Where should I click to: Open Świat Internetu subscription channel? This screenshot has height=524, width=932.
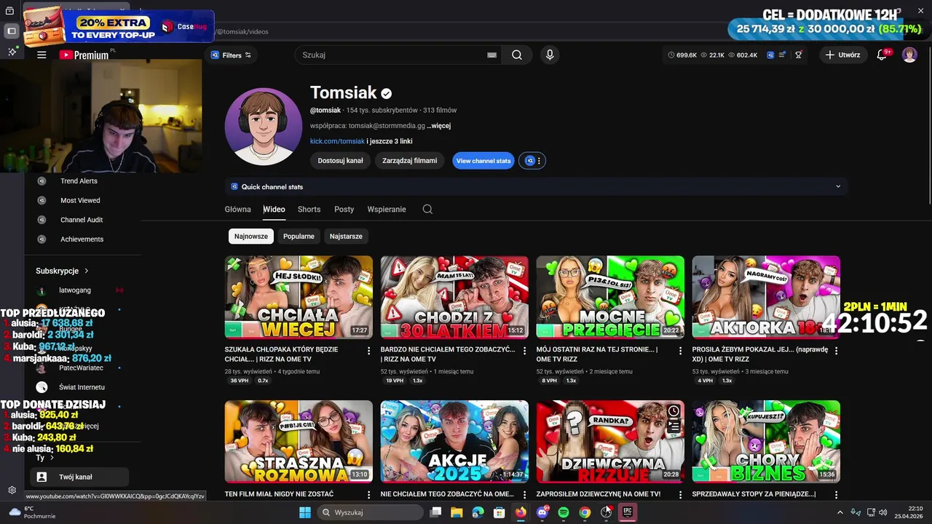(82, 387)
